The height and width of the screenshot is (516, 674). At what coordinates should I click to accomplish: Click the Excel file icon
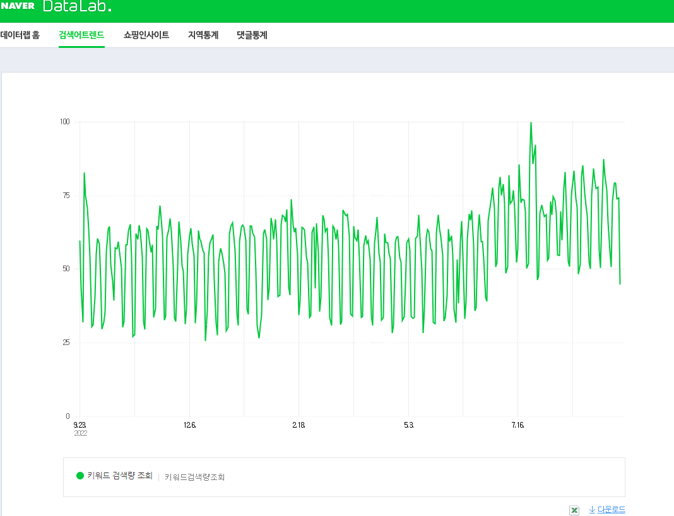pyautogui.click(x=574, y=510)
